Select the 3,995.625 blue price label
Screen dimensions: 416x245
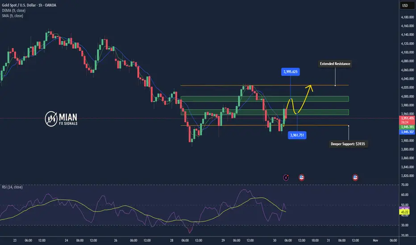pyautogui.click(x=291, y=72)
